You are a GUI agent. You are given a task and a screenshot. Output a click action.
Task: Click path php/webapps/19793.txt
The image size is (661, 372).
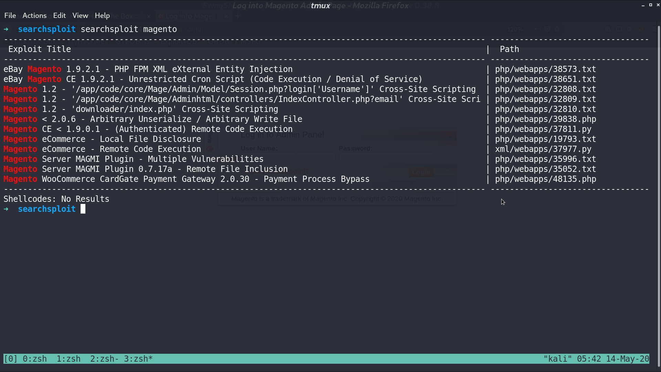(546, 139)
